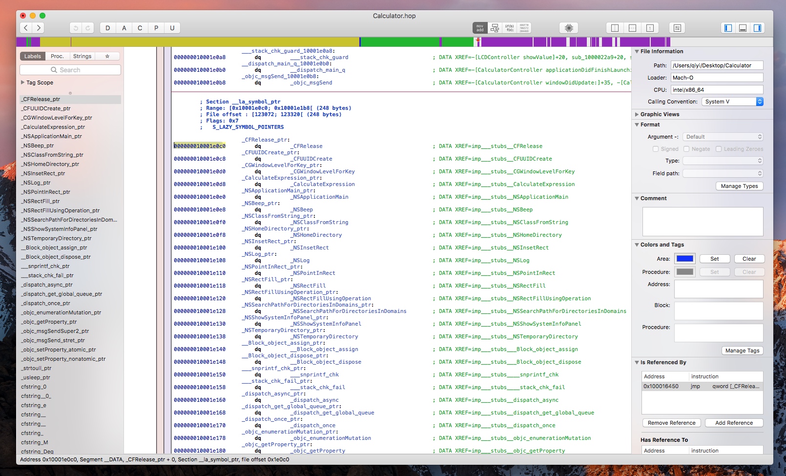Enable the Signed checkbox

(656, 149)
